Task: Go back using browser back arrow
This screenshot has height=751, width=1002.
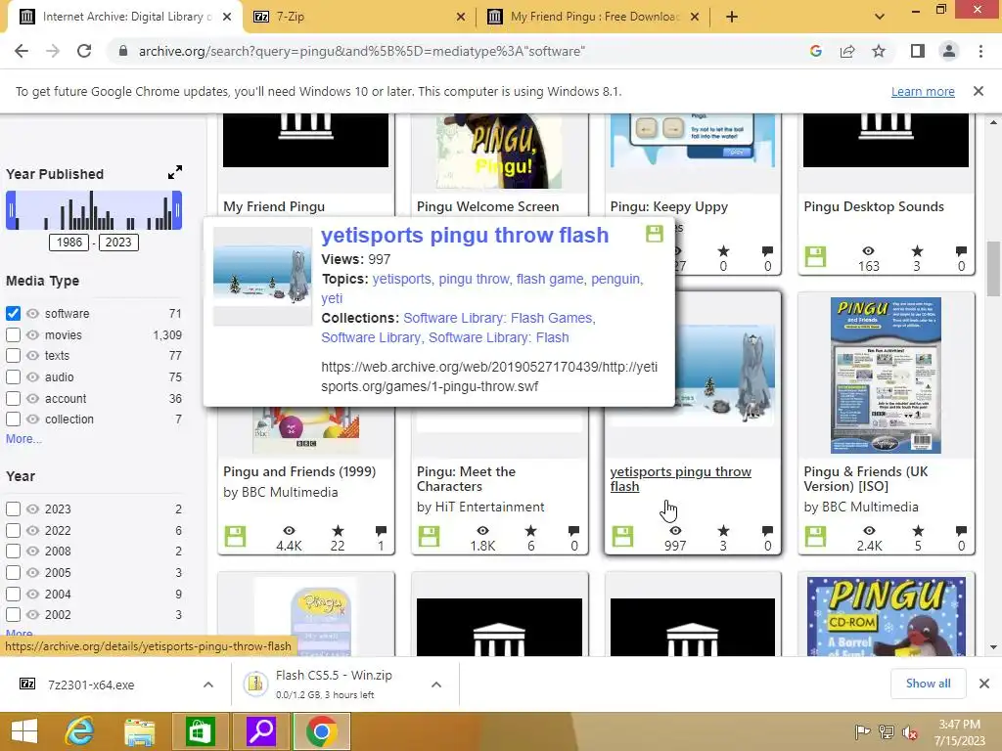Action: pos(22,51)
